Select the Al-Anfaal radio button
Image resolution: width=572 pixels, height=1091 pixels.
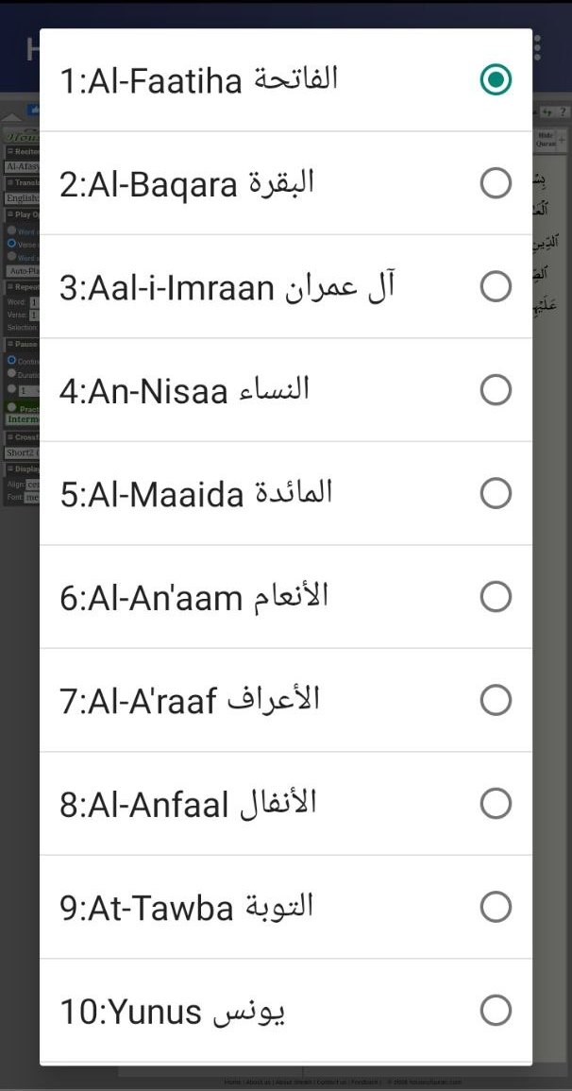[x=496, y=804]
